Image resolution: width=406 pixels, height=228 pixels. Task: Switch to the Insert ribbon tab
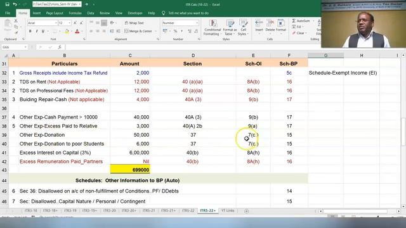click(37, 13)
